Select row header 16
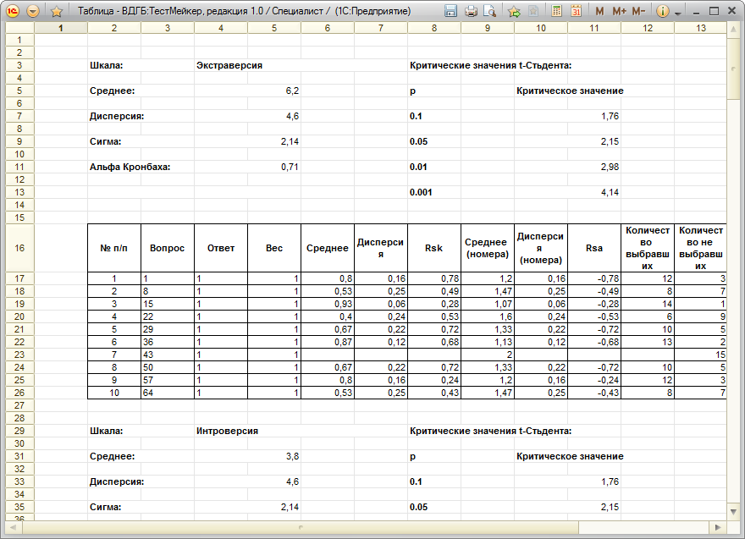This screenshot has height=539, width=745. 19,248
